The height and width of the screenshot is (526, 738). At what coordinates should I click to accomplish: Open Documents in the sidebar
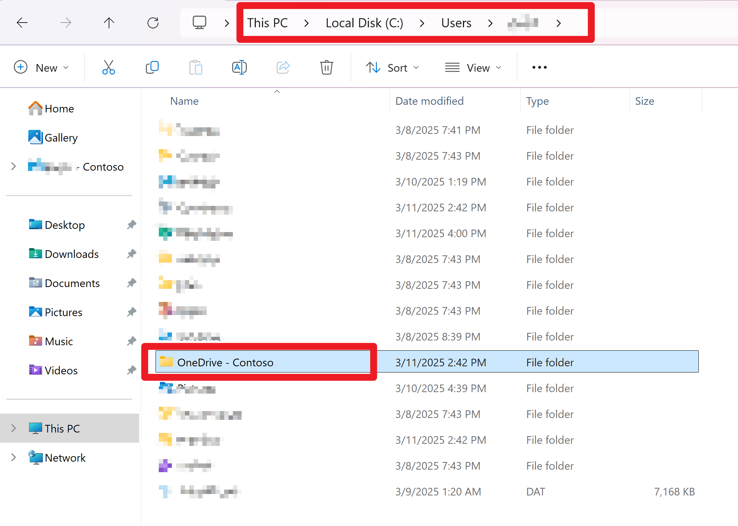click(64, 283)
